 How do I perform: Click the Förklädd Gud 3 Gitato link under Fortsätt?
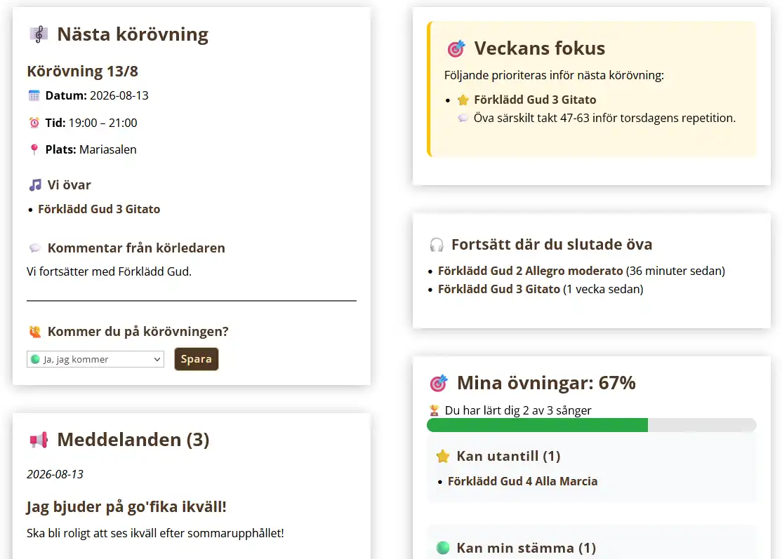coord(498,290)
